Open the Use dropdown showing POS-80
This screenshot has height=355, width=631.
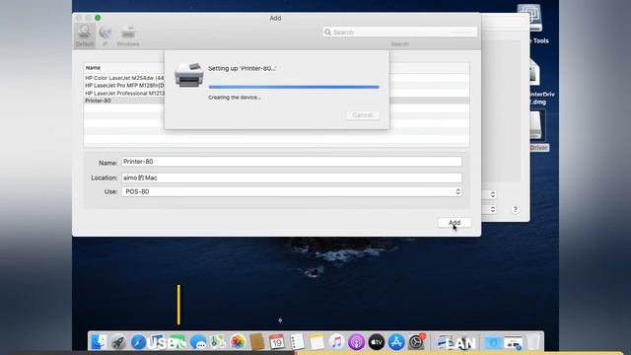(292, 191)
